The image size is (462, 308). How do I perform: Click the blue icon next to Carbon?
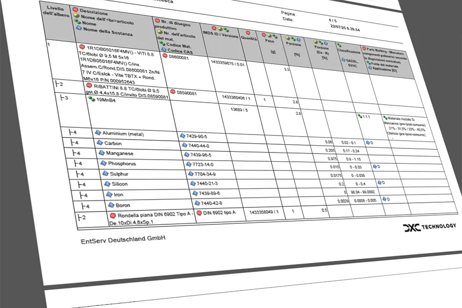pos(100,143)
